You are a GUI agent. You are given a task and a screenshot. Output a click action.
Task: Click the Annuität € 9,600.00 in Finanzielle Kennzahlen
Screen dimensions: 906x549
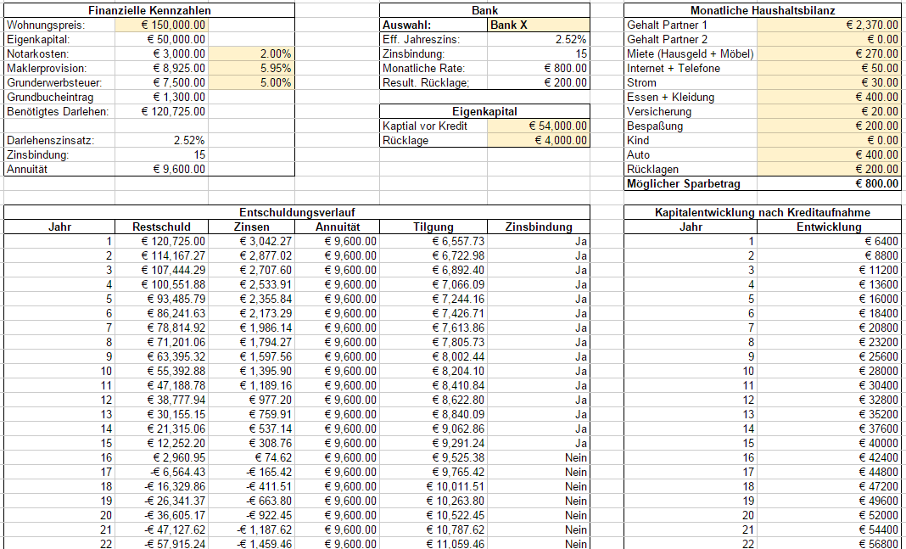click(161, 170)
